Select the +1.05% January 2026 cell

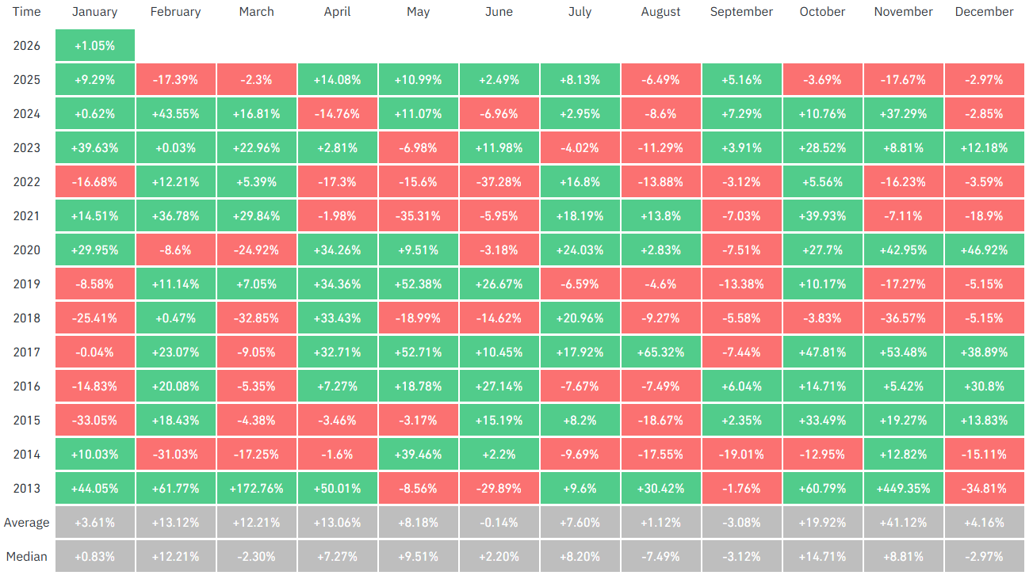tap(94, 46)
